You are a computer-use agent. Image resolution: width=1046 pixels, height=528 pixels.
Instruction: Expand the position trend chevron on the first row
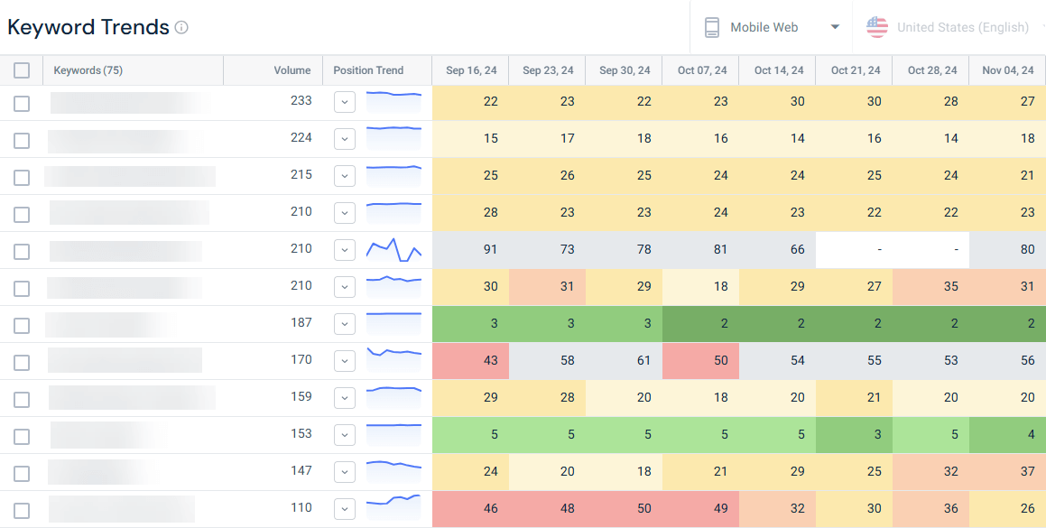point(344,102)
